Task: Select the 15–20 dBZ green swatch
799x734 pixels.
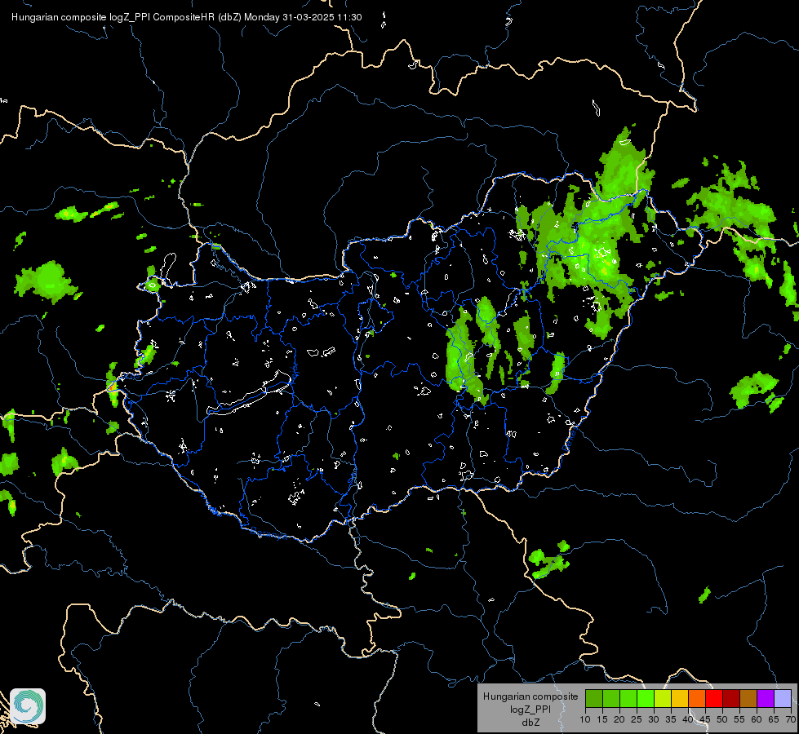Action: click(611, 698)
